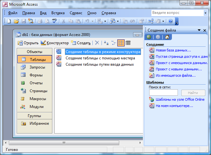Expand the Office Links dropdown arrow
This screenshot has height=155, width=211.
click(x=105, y=21)
